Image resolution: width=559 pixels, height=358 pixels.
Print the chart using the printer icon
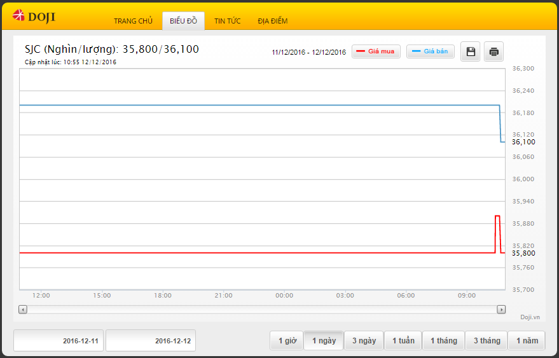(x=493, y=52)
